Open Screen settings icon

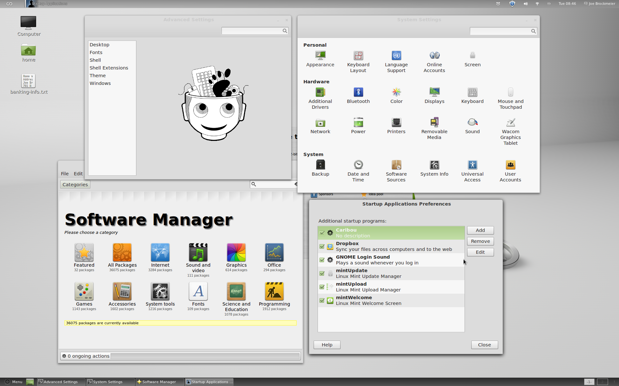472,55
